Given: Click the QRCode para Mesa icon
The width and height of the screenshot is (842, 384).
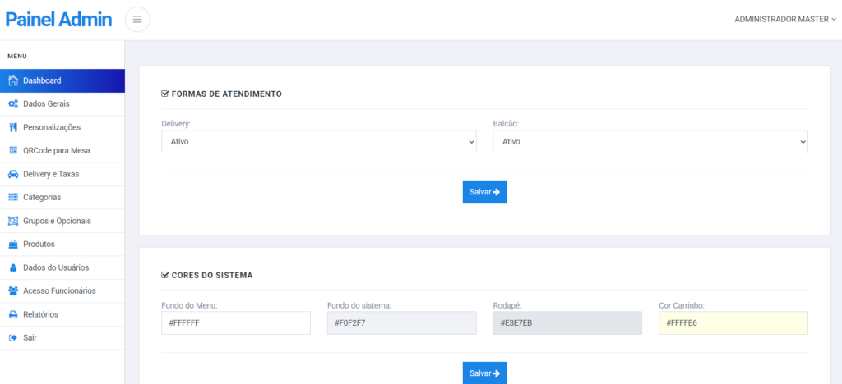Looking at the screenshot, I should (13, 150).
